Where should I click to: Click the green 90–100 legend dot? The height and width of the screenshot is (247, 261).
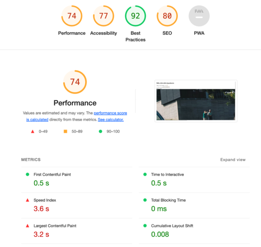click(x=101, y=131)
